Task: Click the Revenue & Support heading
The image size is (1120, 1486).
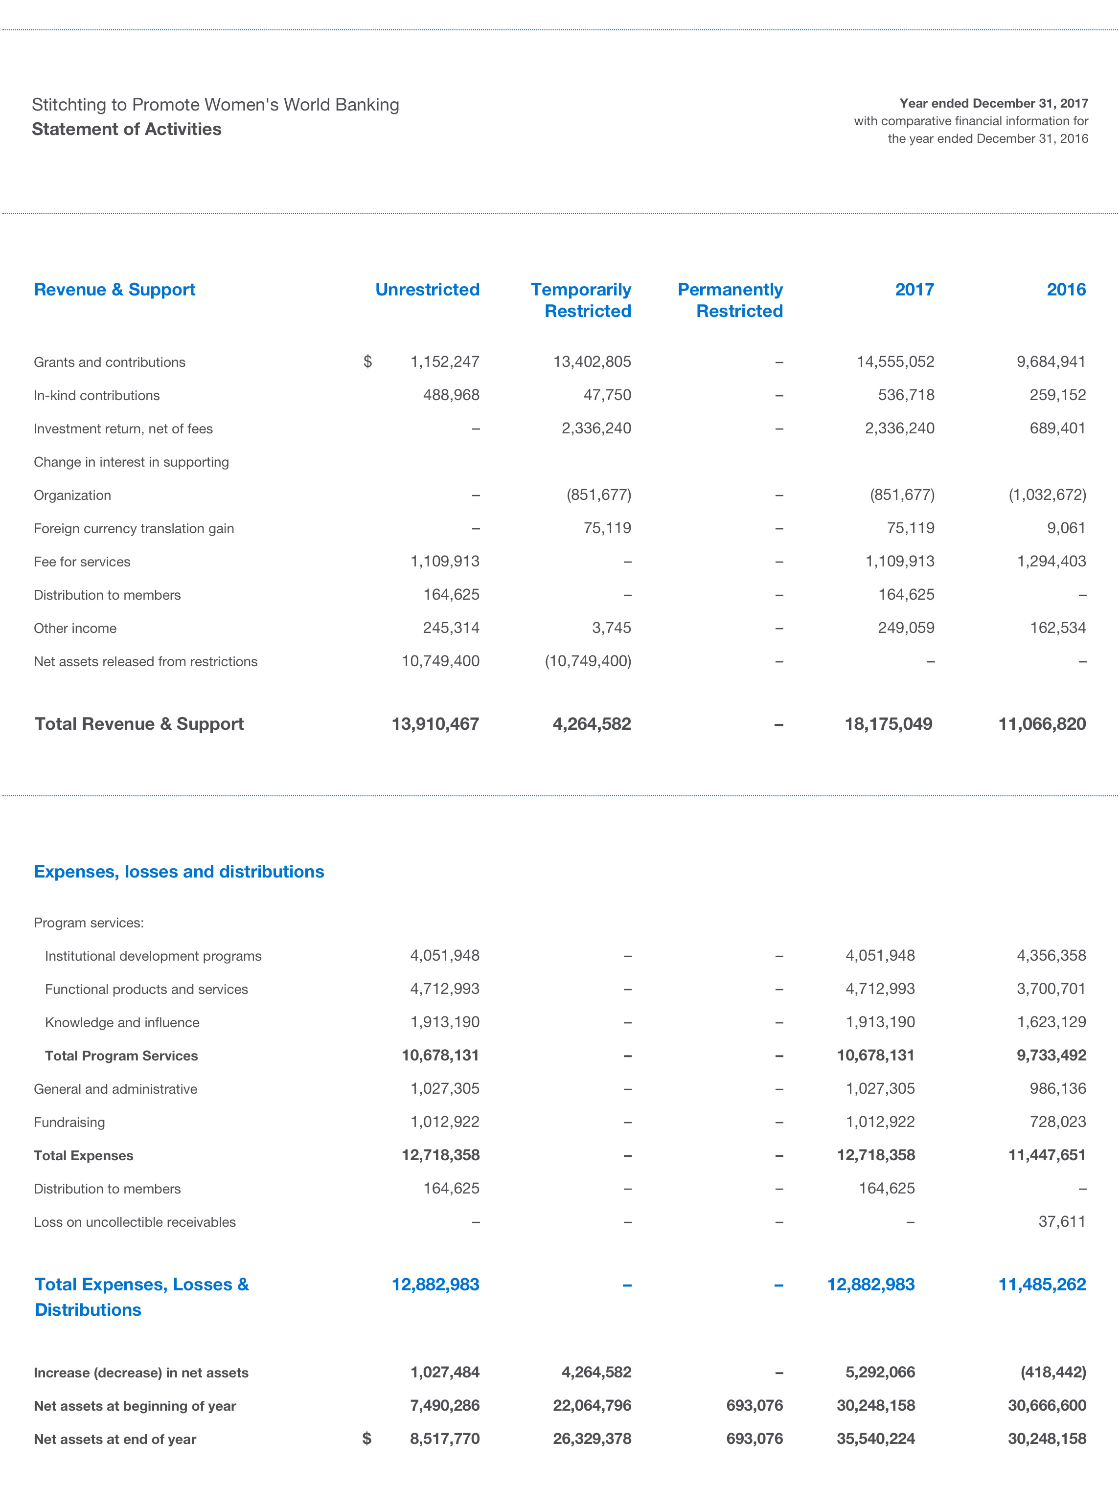Action: coord(114,290)
